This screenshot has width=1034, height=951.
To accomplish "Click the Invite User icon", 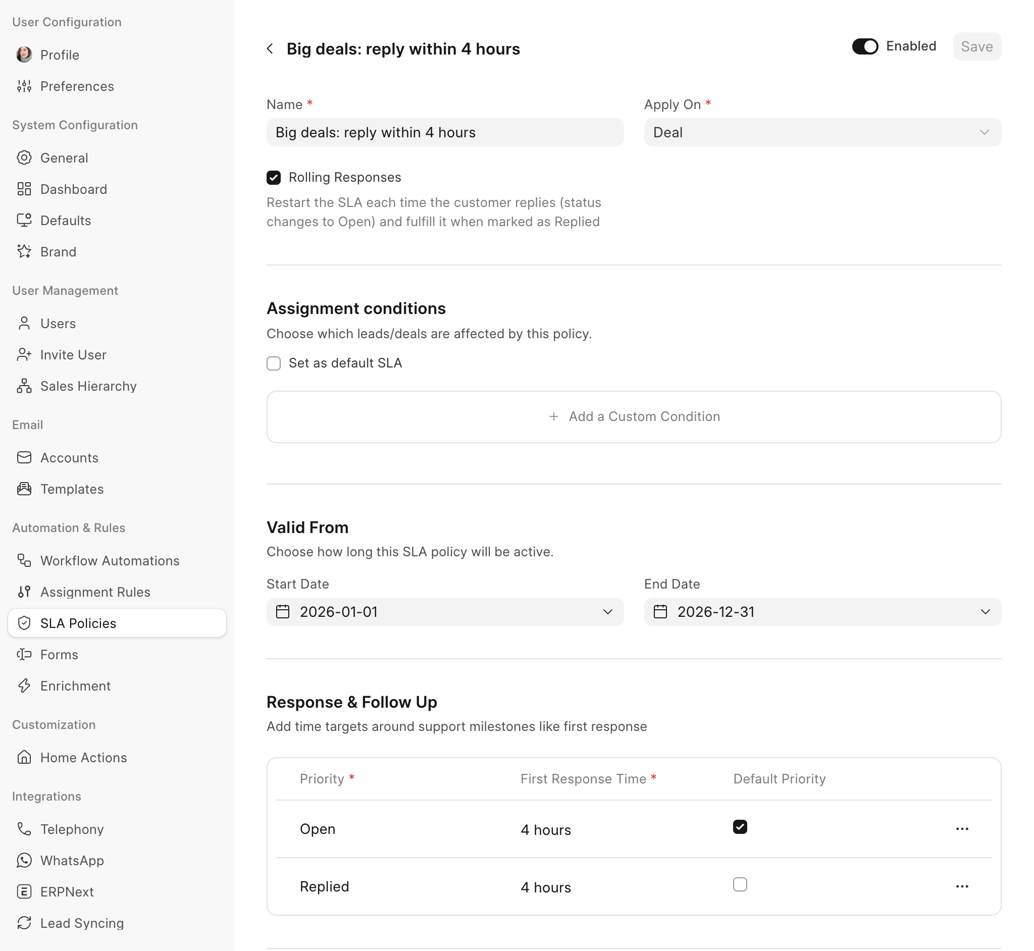I will click(x=24, y=354).
